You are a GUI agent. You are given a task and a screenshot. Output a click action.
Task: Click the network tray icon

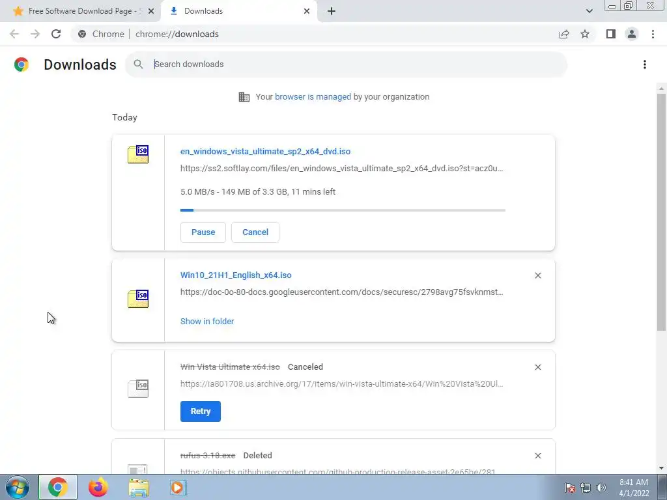click(x=586, y=488)
